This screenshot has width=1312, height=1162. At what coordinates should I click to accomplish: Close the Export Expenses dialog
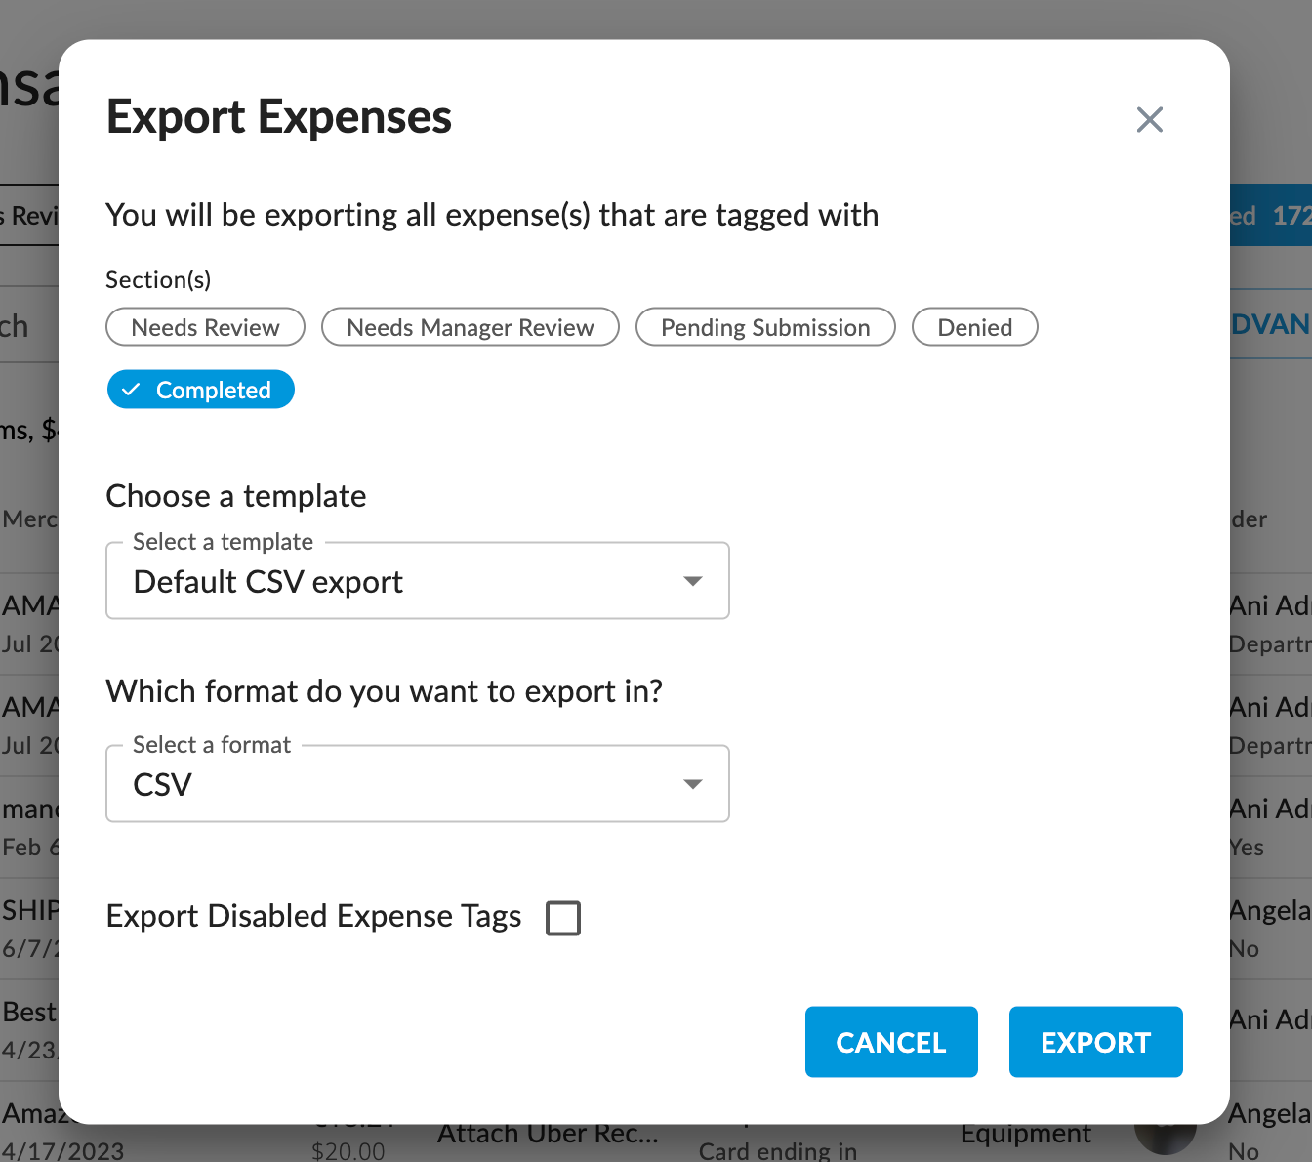1149,119
